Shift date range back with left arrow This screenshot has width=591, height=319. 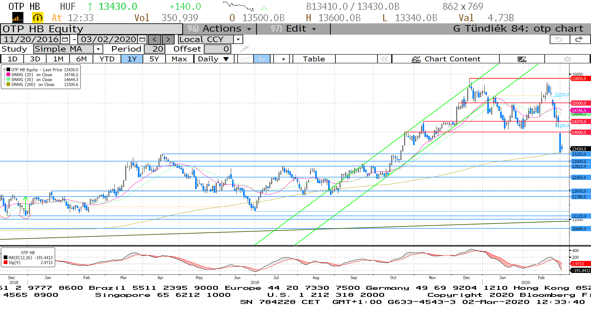pyautogui.click(x=155, y=39)
